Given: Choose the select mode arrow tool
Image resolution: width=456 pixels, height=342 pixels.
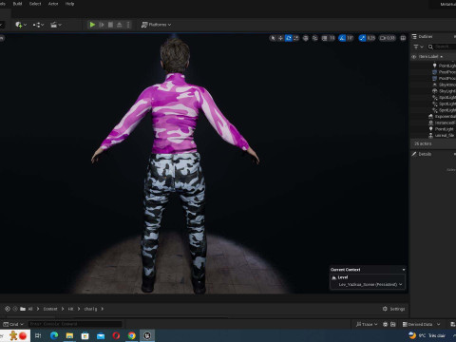Looking at the screenshot, I should 273,38.
